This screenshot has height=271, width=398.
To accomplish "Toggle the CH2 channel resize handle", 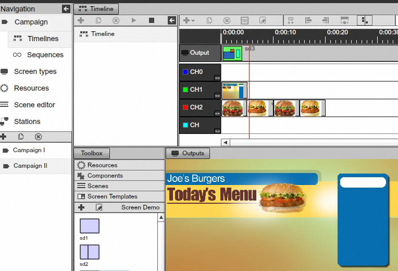I will pyautogui.click(x=217, y=113).
